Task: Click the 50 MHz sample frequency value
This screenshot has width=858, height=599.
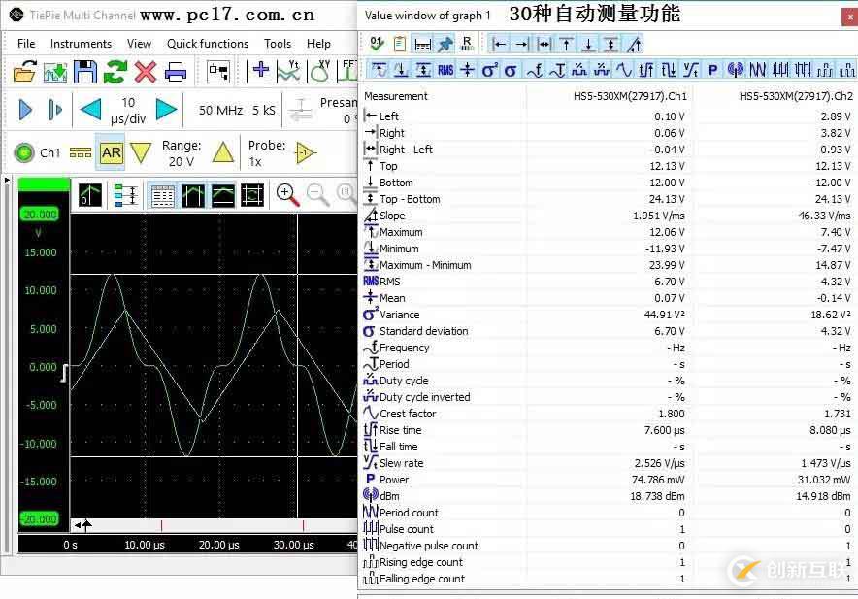Action: point(220,110)
